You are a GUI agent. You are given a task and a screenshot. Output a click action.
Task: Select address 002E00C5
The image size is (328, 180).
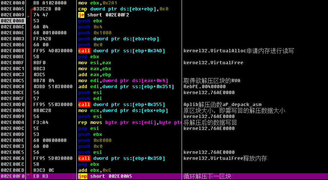click(13, 81)
